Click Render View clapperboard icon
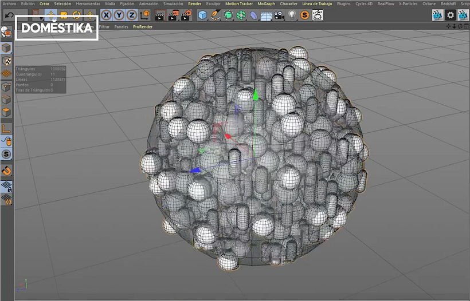 pos(160,15)
